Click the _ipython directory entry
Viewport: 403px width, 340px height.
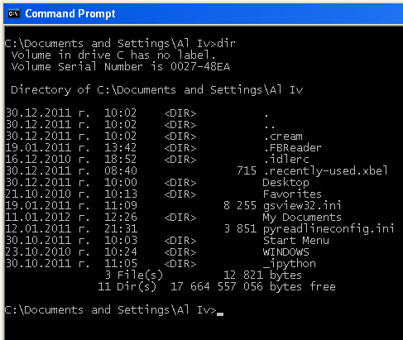pyautogui.click(x=290, y=264)
